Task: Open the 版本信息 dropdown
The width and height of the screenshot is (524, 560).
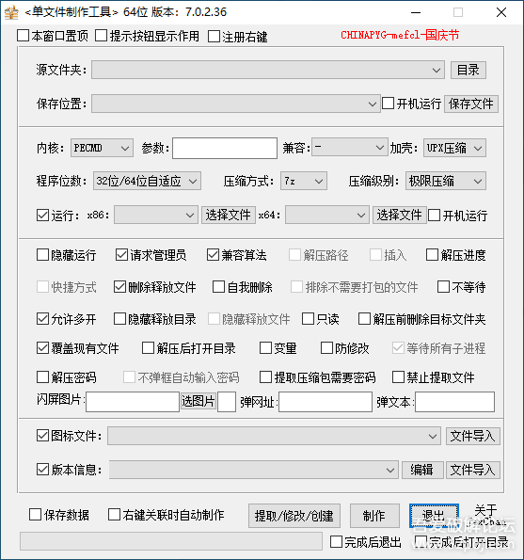Action: [253, 470]
